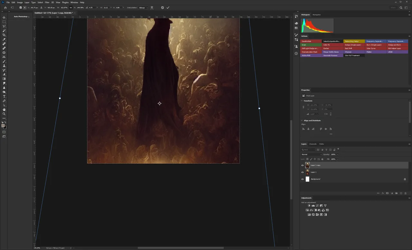Click the Home icon in options bar
412x250 pixels.
pos(5,7)
